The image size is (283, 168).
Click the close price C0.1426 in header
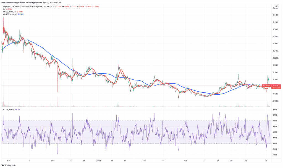point(81,7)
